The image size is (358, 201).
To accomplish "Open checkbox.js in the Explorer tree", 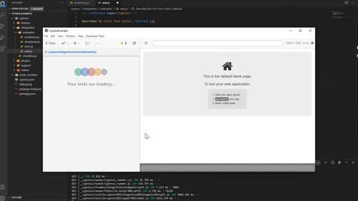I will pos(30,56).
